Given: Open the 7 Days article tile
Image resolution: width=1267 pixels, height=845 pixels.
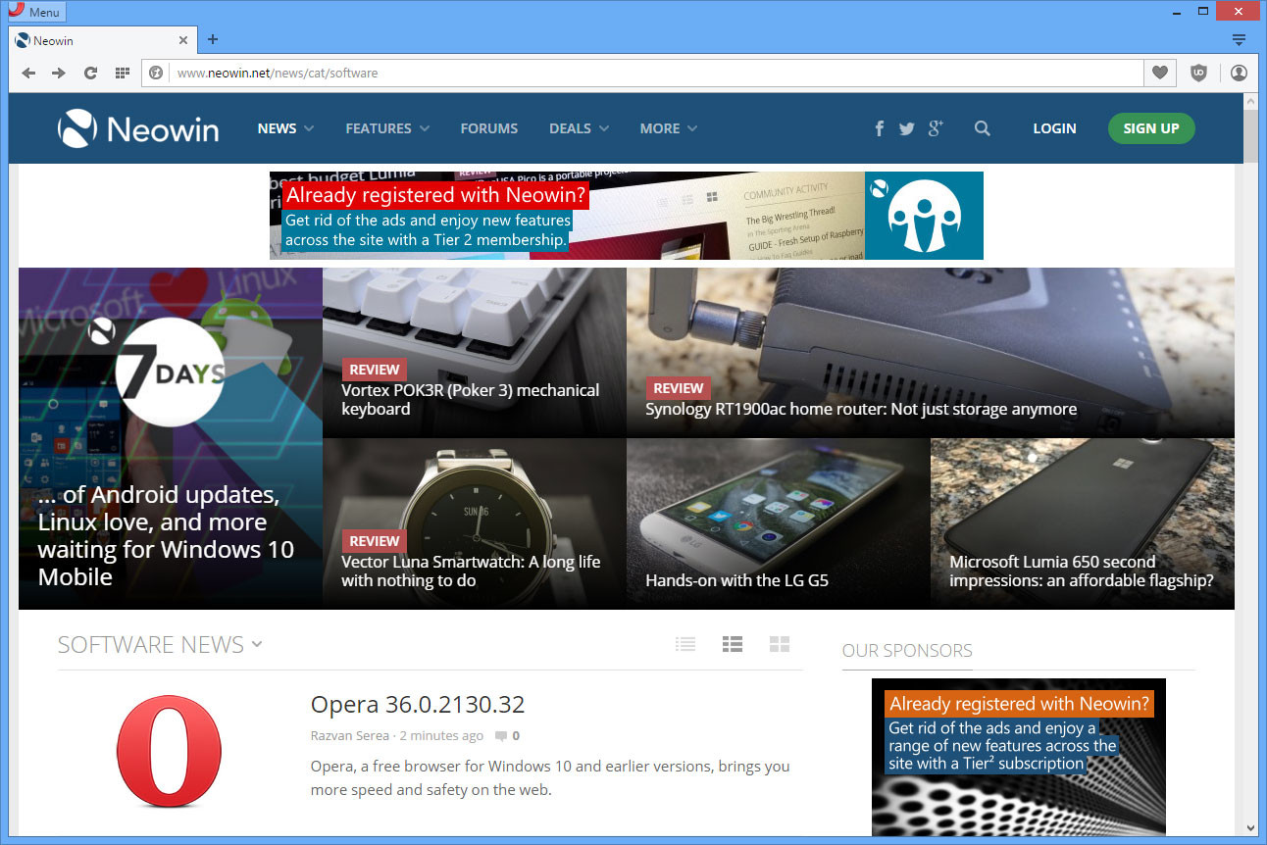Looking at the screenshot, I should (x=170, y=438).
